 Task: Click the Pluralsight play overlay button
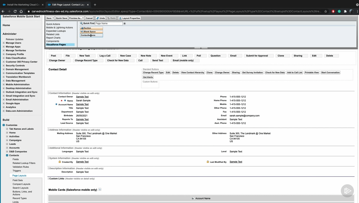(x=347, y=191)
